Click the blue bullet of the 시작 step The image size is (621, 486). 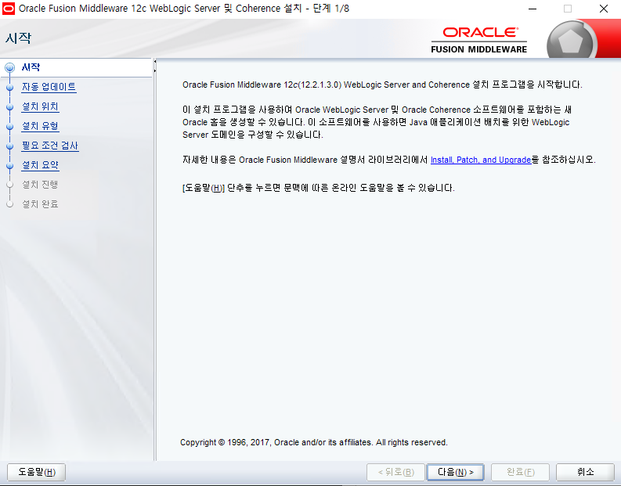click(x=10, y=67)
